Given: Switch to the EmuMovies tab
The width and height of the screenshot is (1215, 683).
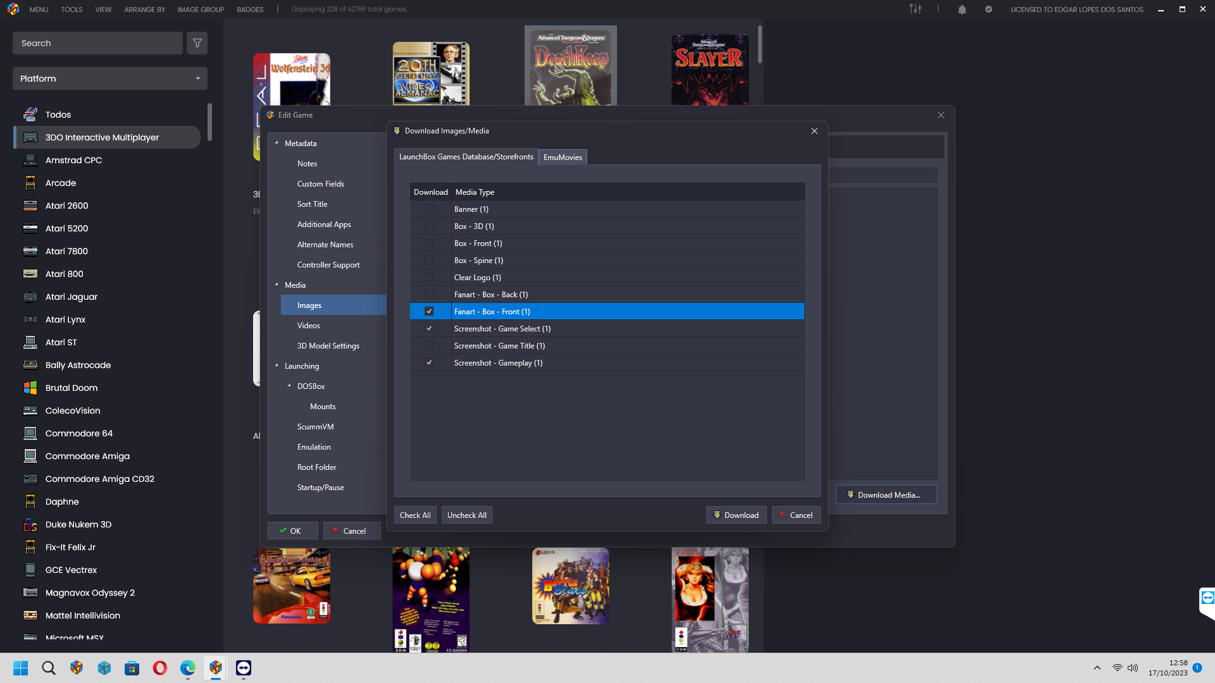Looking at the screenshot, I should [x=563, y=157].
